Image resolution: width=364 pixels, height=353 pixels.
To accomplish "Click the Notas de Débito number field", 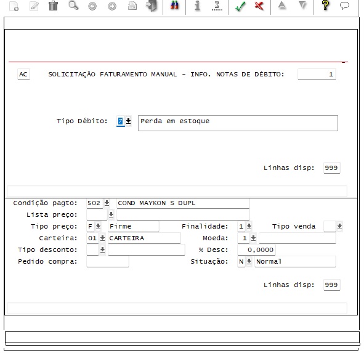I will (317, 75).
